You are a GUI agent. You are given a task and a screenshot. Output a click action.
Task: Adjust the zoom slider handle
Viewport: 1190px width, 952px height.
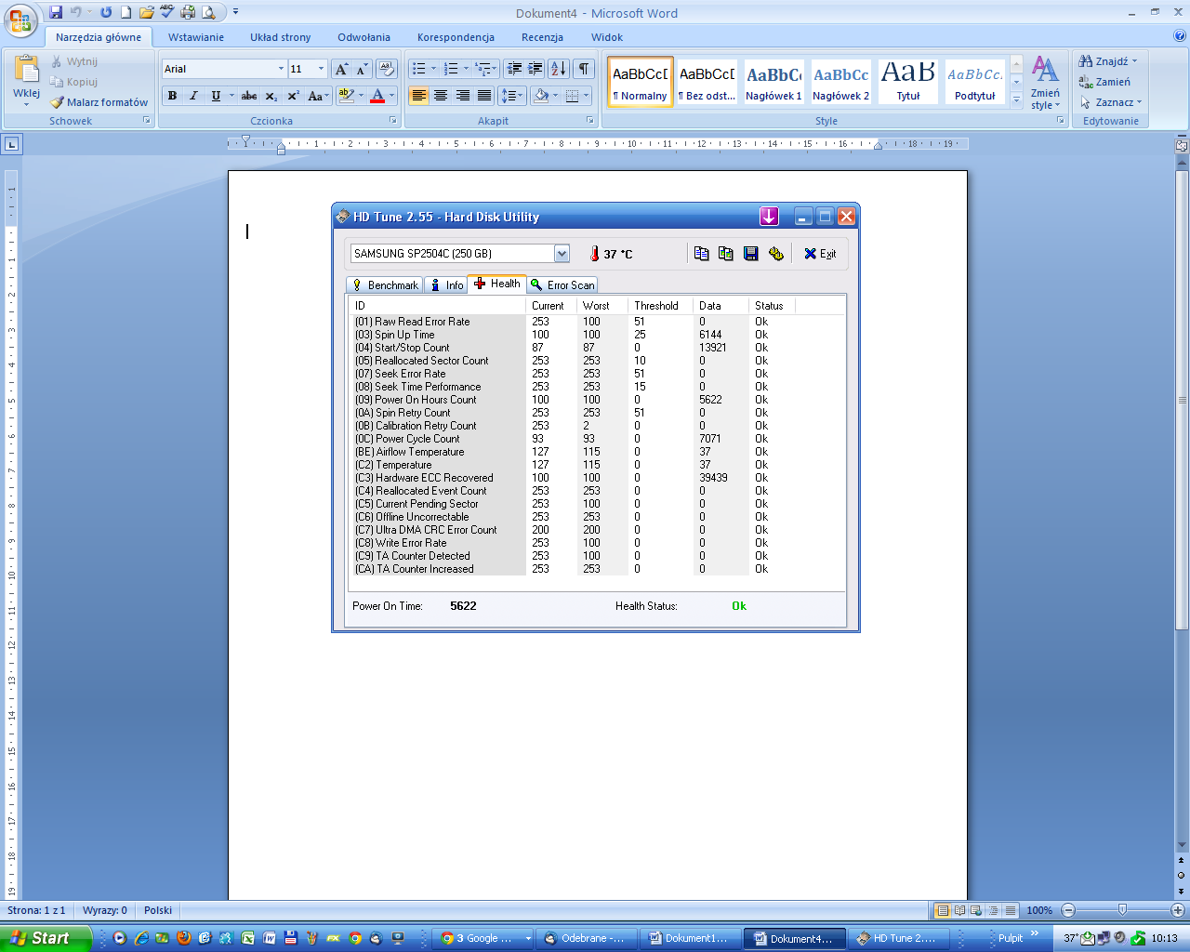pos(1122,910)
